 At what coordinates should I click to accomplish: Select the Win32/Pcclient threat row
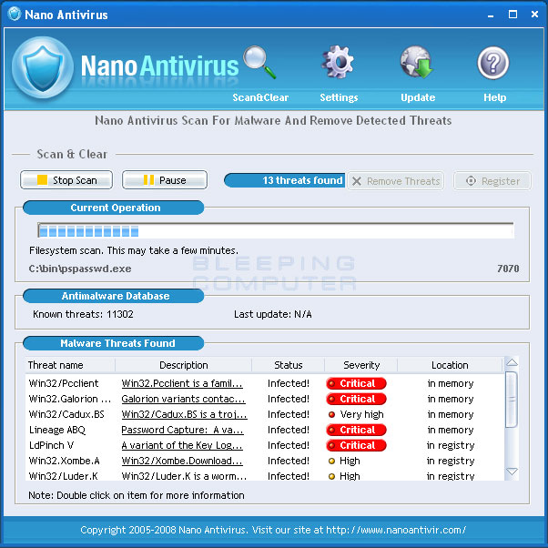pos(265,383)
